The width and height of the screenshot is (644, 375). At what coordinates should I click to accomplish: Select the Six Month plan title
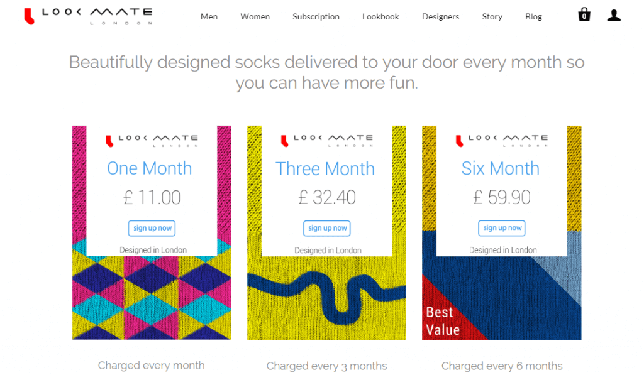[500, 168]
